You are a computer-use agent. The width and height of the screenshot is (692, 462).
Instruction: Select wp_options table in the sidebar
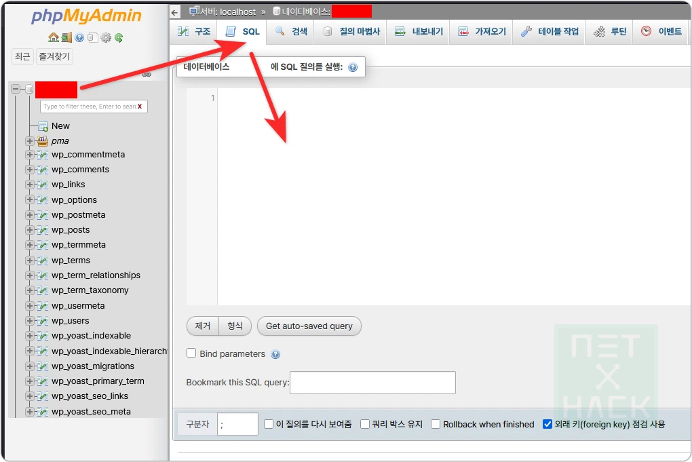(x=74, y=200)
